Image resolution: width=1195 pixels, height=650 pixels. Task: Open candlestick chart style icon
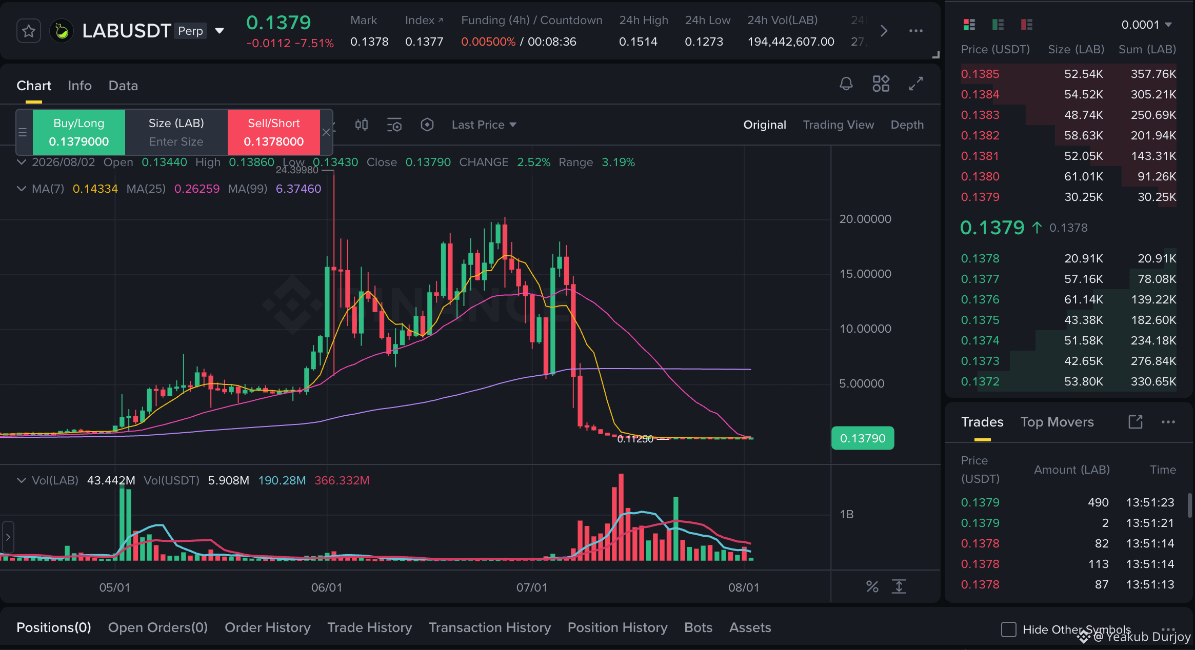362,125
